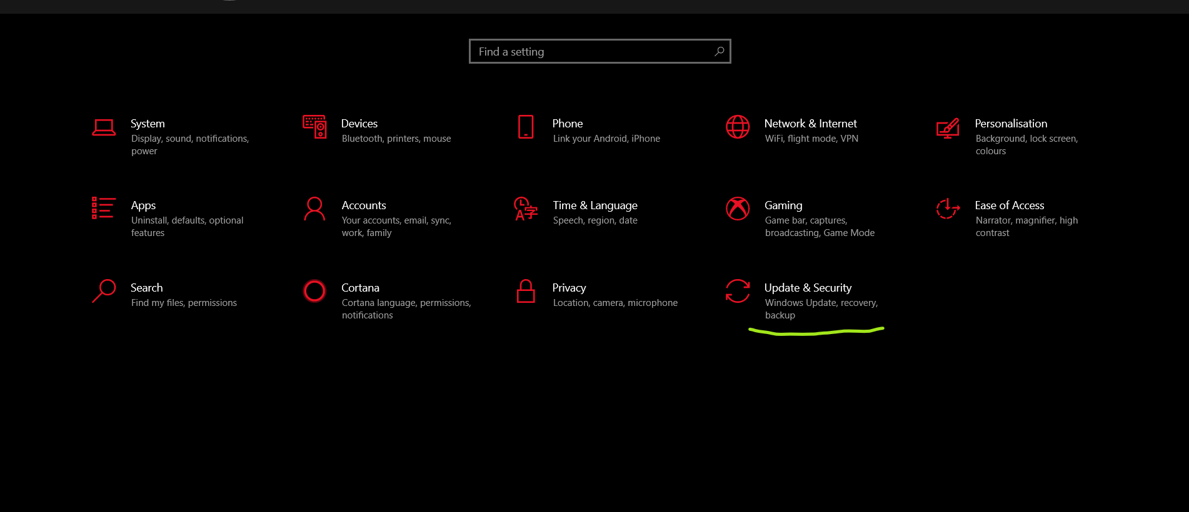Viewport: 1189px width, 512px height.
Task: Open the Time & Language clock icon
Action: pyautogui.click(x=526, y=209)
